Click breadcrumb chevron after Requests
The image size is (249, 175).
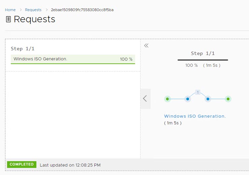point(46,10)
